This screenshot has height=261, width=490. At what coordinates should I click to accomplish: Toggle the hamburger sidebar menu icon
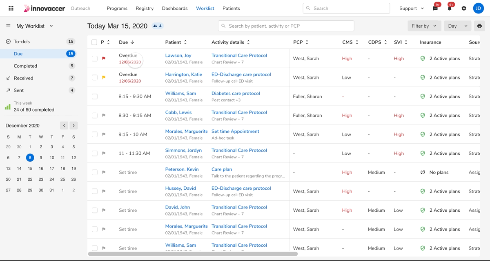tap(8, 26)
